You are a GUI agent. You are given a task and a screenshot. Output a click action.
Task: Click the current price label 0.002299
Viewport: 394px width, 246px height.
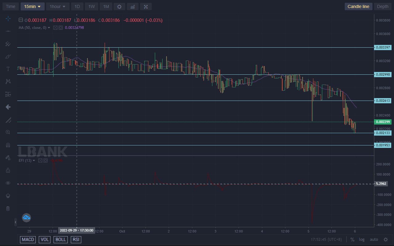coord(383,122)
